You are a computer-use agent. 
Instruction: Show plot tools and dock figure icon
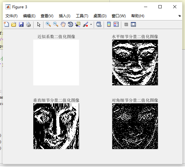tap(133, 24)
